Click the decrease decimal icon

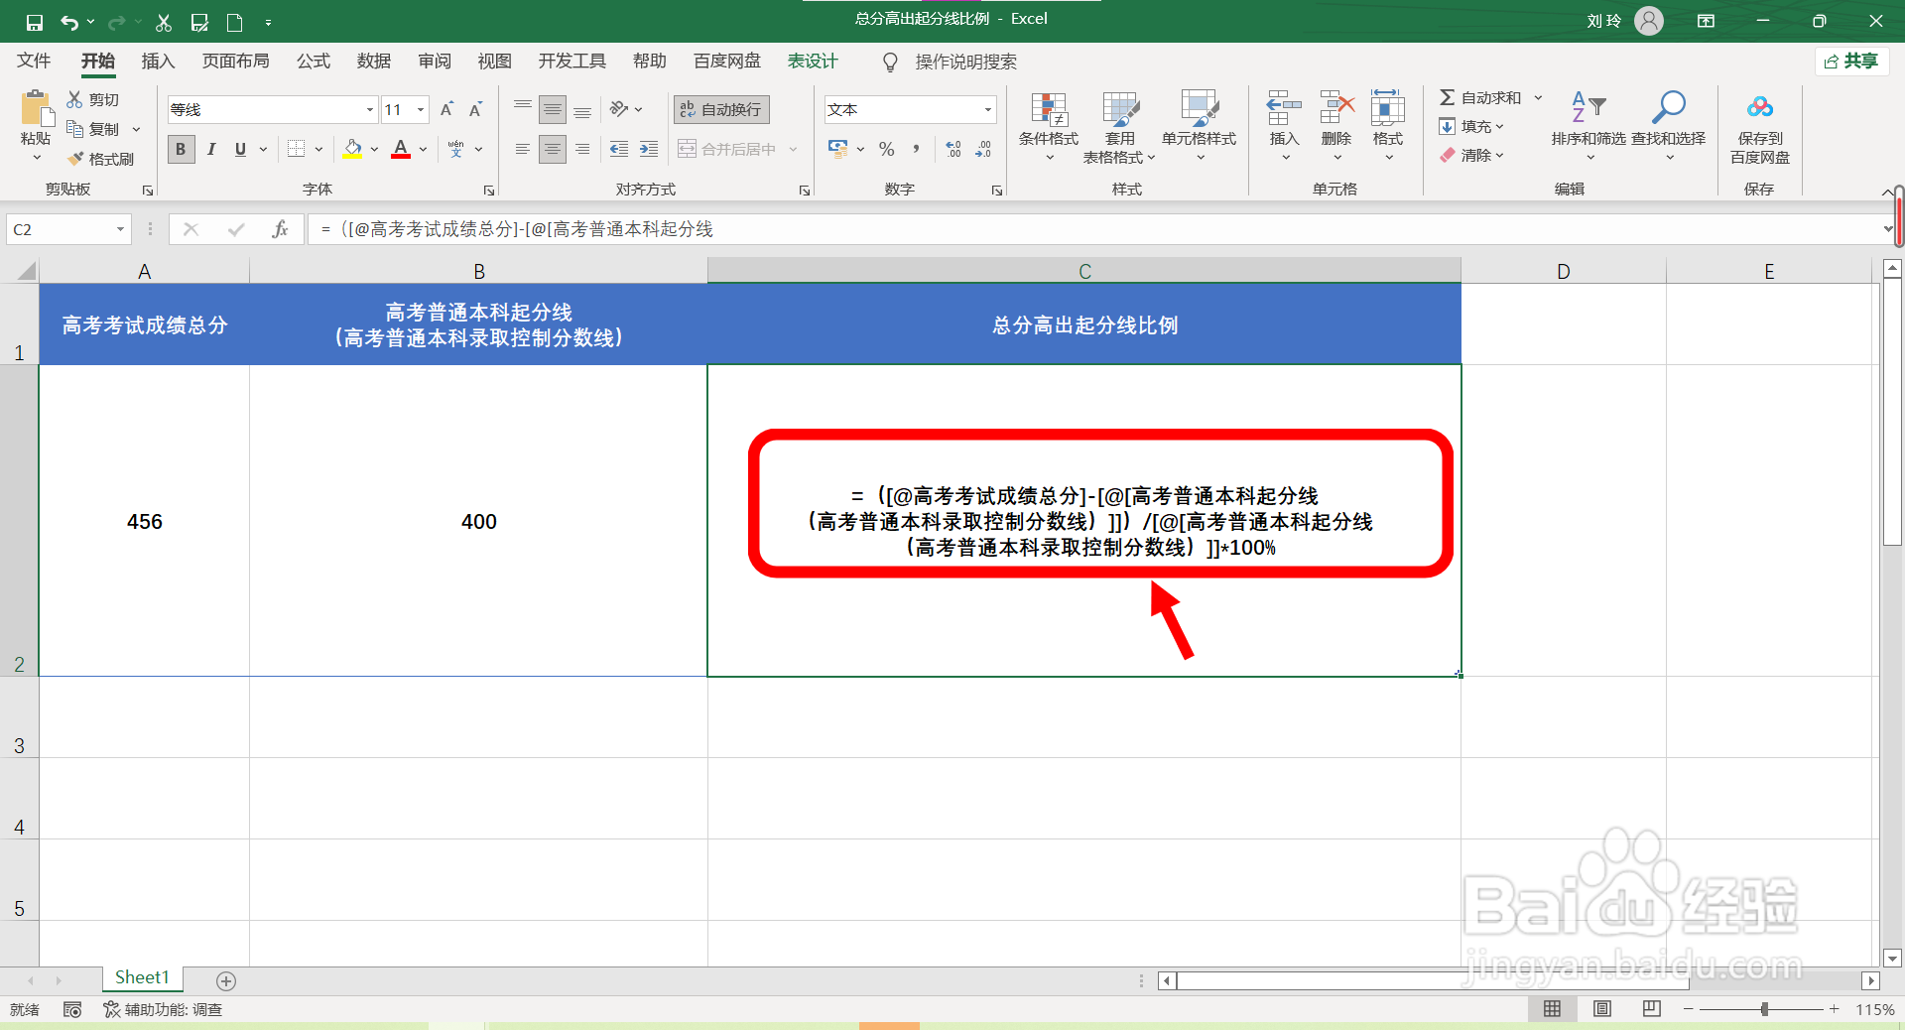click(x=983, y=149)
